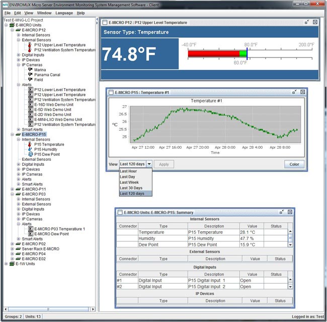Screen dimensions: 327x322
Task: Open the View menu
Action: [29, 13]
